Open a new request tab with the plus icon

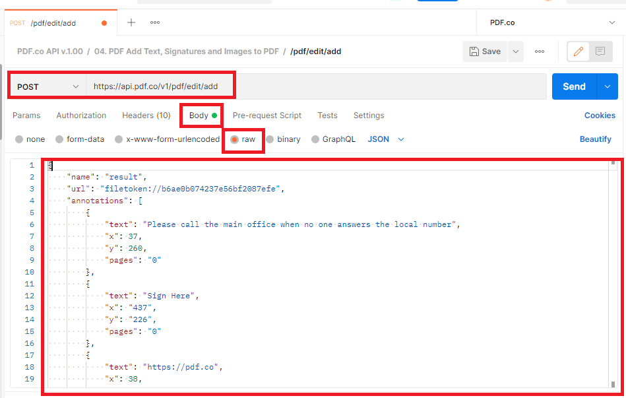point(131,22)
